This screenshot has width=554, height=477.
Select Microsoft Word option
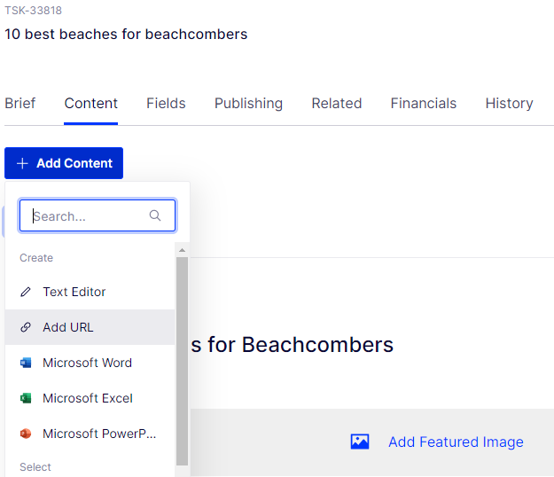click(x=90, y=363)
